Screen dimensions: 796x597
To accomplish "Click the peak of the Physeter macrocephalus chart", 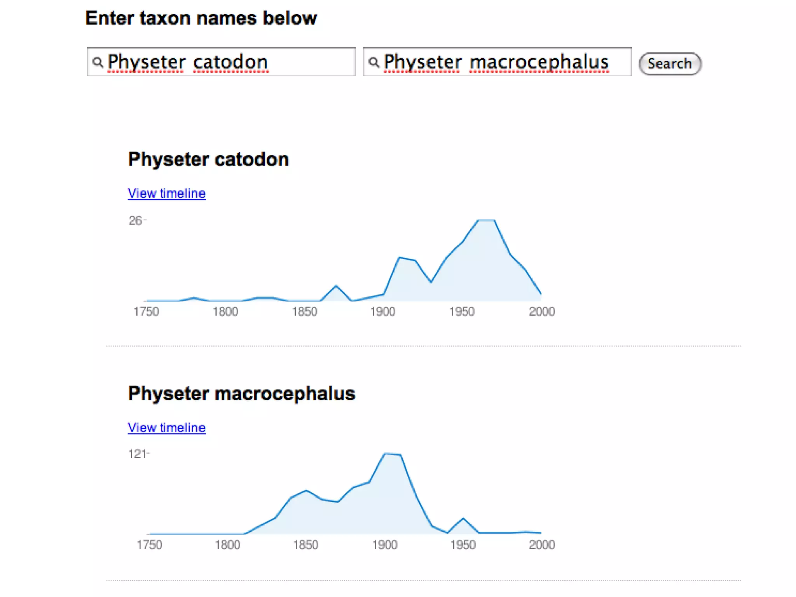I will tap(392, 454).
